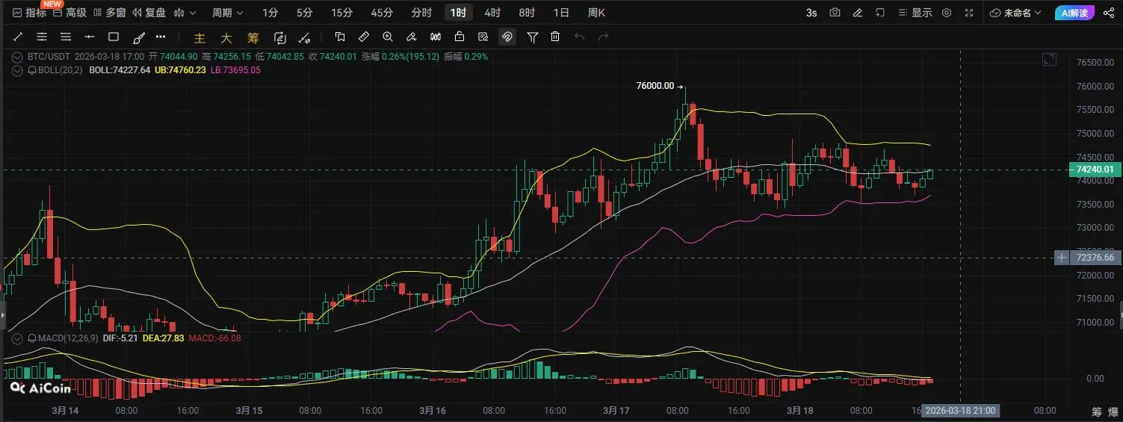
Task: Click the 筹 chip distribution shortcut
Action: coord(253,37)
